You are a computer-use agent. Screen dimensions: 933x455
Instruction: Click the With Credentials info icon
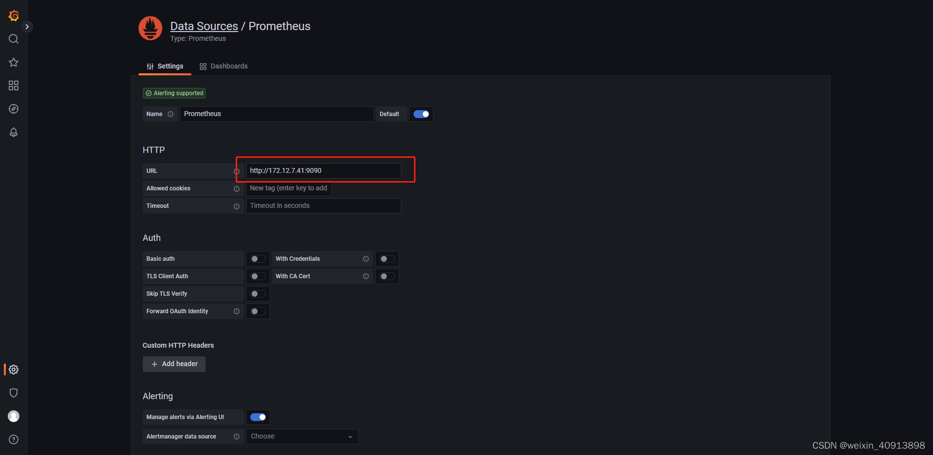(366, 259)
